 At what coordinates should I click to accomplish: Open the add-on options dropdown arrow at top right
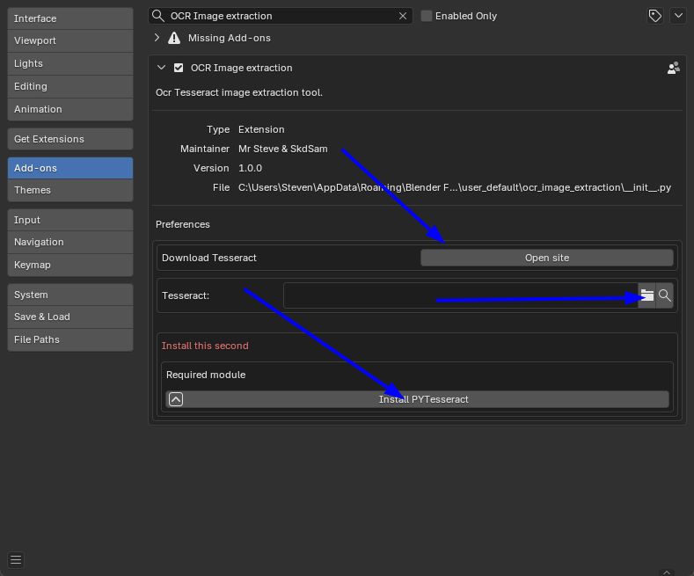(x=677, y=16)
